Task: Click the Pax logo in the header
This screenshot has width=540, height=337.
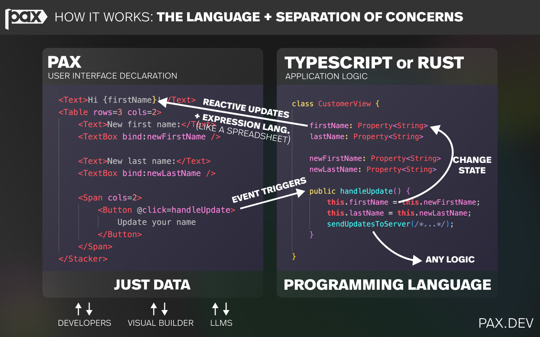Action: 25,17
